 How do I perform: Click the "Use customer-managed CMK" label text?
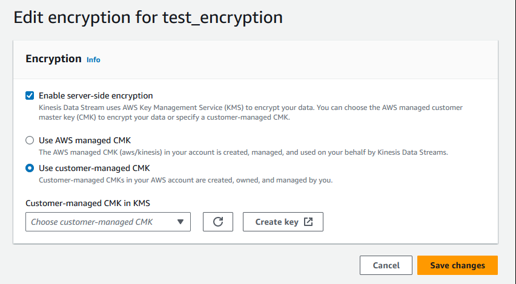(94, 168)
